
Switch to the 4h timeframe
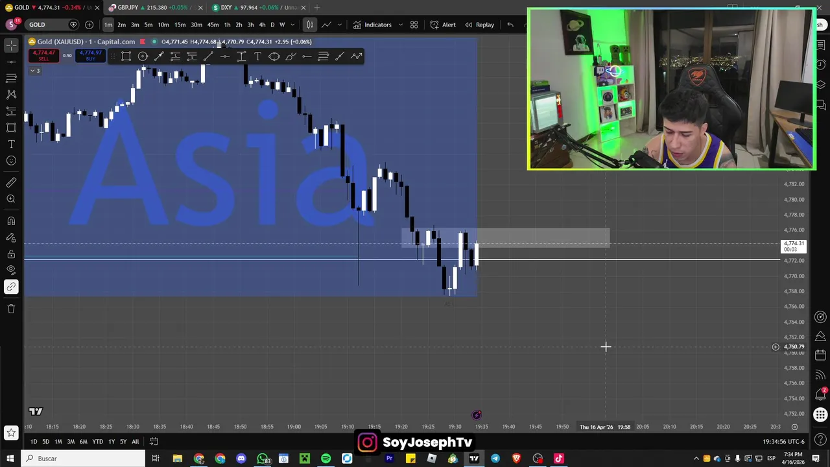click(x=262, y=25)
